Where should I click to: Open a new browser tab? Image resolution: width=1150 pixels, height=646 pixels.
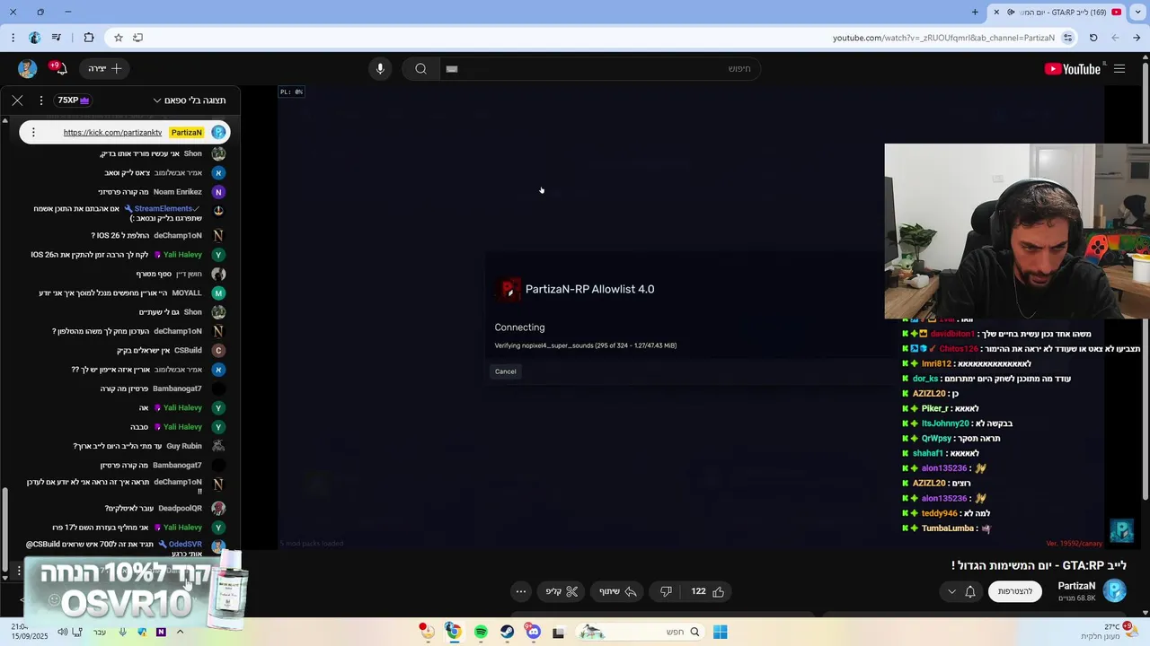tap(975, 12)
